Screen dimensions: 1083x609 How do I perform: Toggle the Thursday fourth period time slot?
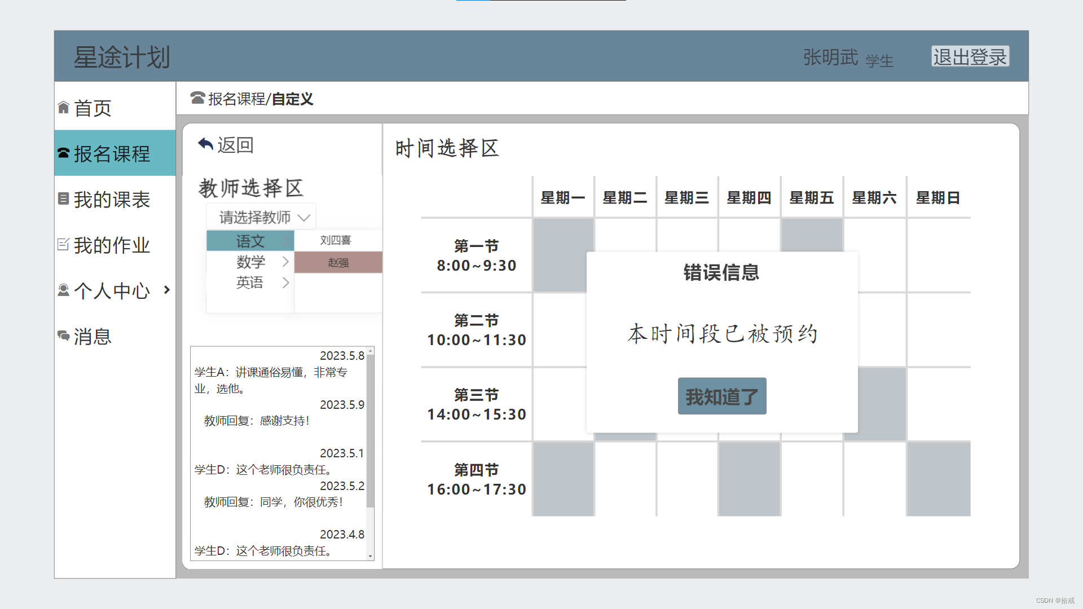pyautogui.click(x=749, y=479)
